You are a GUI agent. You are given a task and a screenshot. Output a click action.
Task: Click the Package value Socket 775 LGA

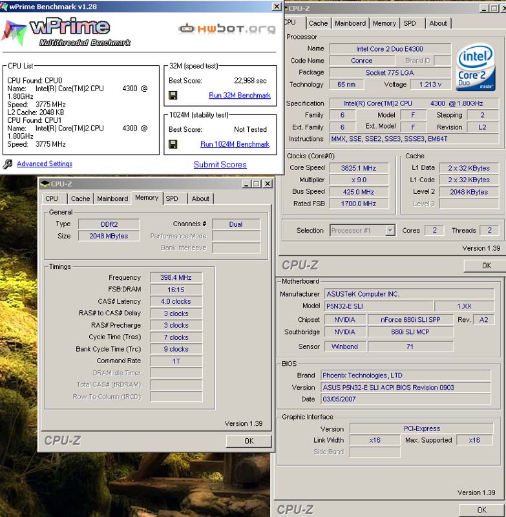click(390, 73)
